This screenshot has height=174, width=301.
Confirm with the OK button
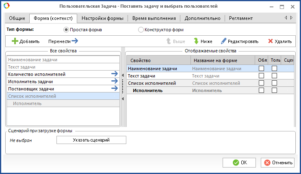239,163
